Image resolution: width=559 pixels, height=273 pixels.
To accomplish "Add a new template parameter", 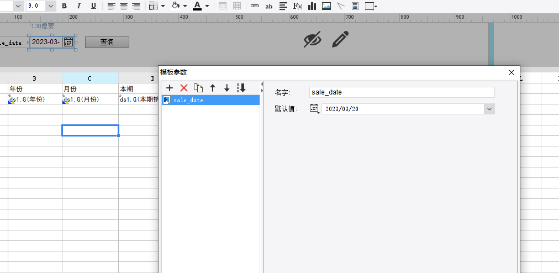I will pyautogui.click(x=170, y=88).
